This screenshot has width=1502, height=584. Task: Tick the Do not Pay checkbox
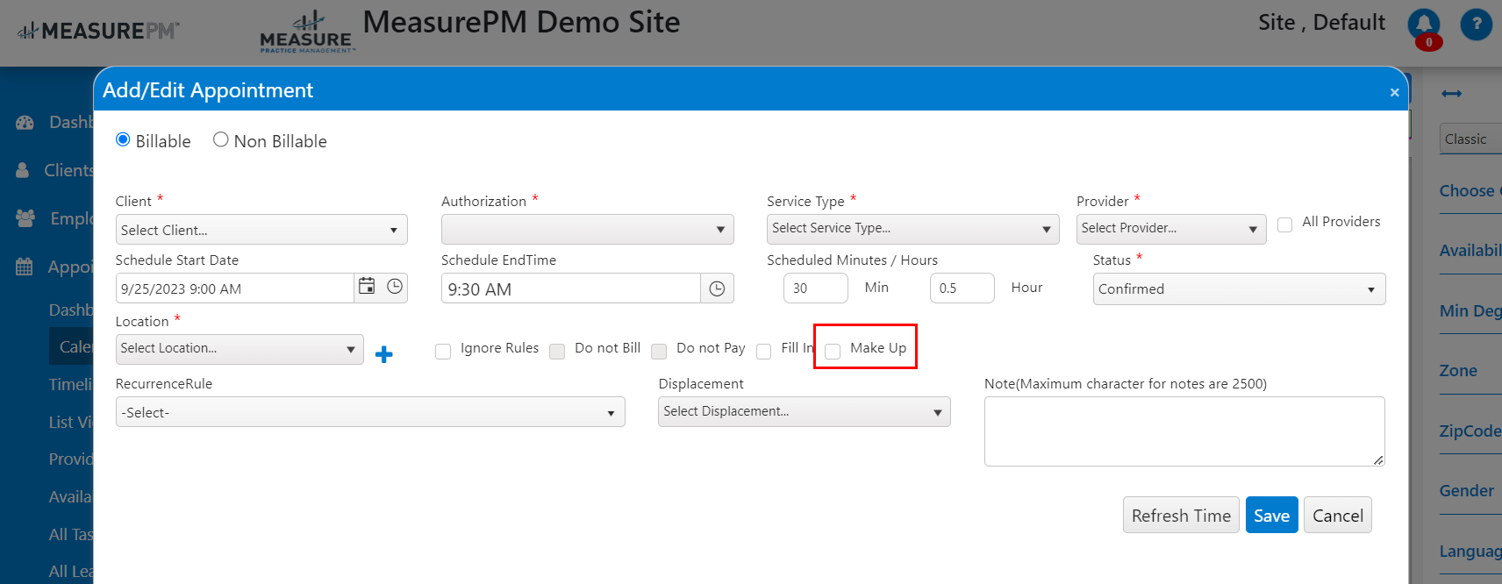coord(659,351)
